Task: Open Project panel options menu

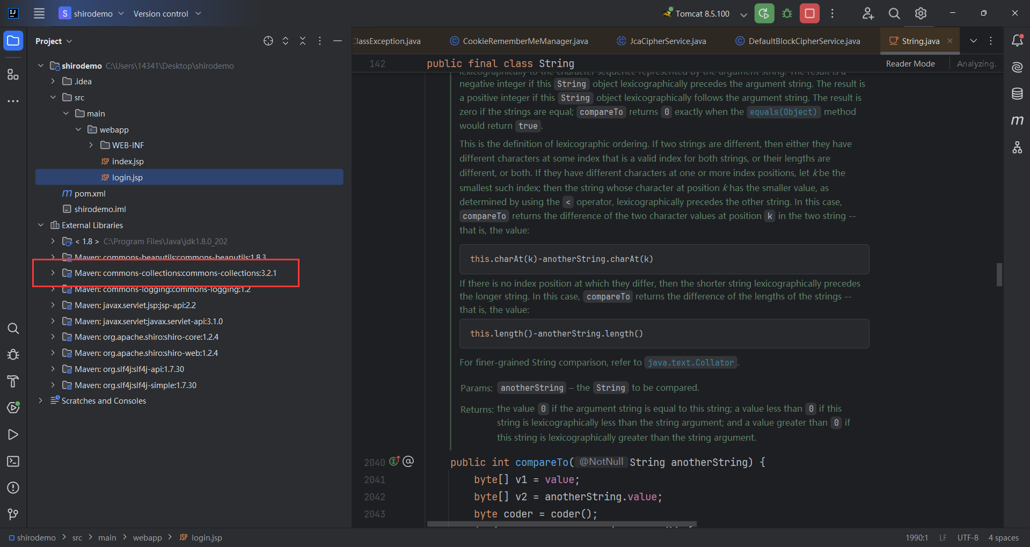Action: [x=320, y=41]
